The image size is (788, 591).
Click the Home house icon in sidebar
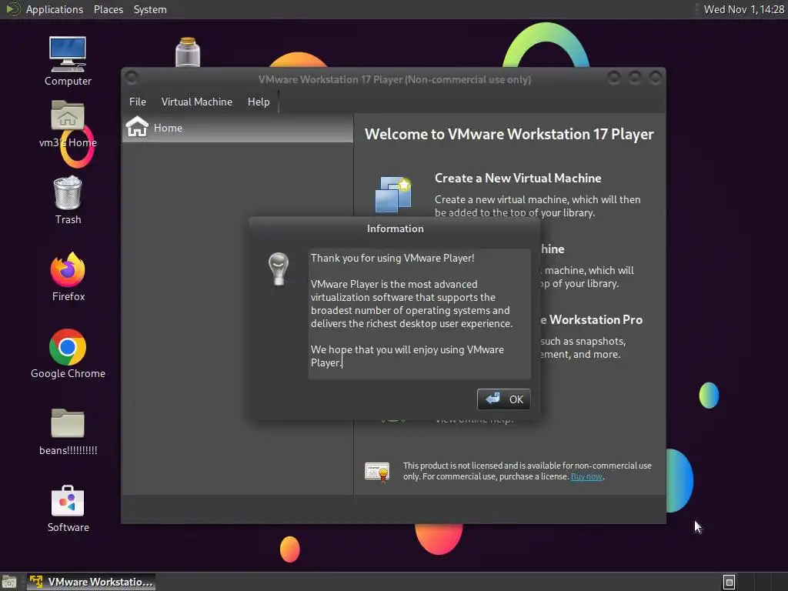(137, 127)
